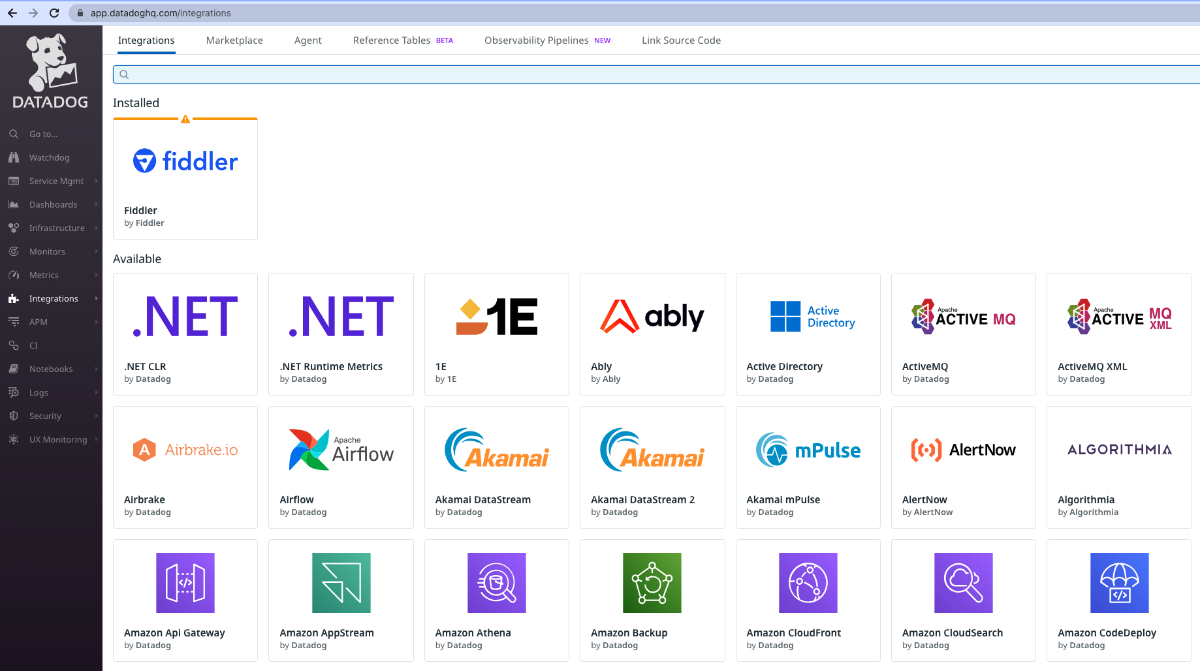The image size is (1200, 671).
Task: Expand the Dashboards submenu arrow
Action: coord(96,204)
